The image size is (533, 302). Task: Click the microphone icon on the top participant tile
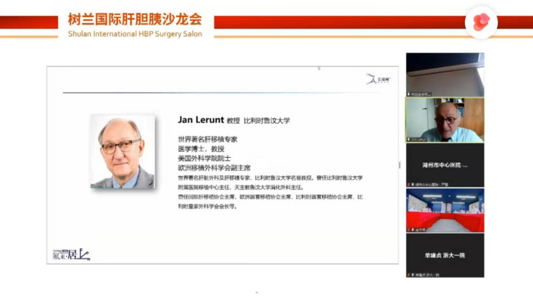[409, 94]
